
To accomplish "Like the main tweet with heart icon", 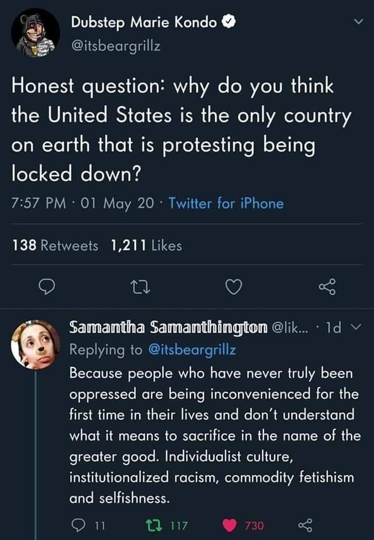I will [233, 287].
